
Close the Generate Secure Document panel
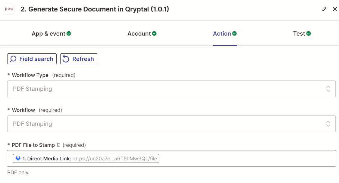pyautogui.click(x=335, y=9)
